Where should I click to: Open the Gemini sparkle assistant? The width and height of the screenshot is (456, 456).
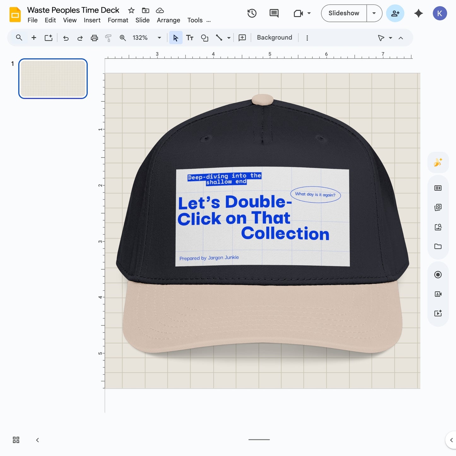pyautogui.click(x=418, y=13)
